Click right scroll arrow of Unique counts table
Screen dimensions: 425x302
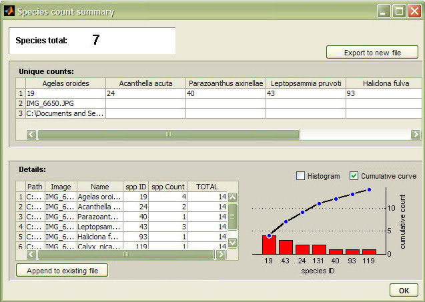[416, 134]
